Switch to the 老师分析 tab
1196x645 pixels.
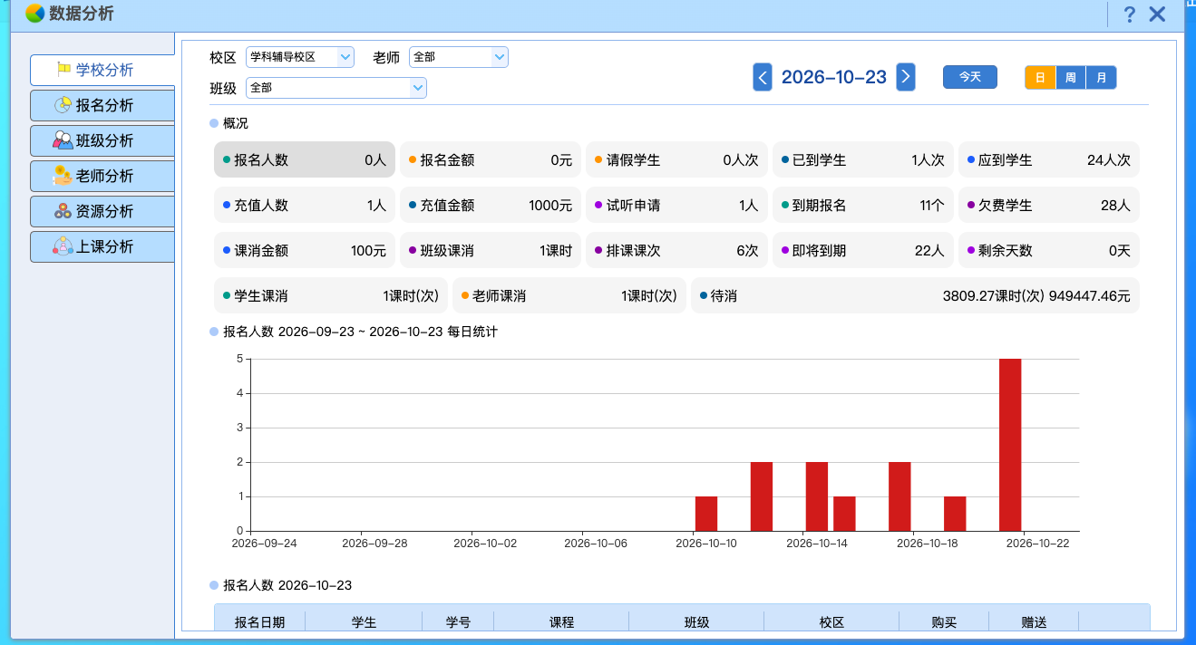(102, 176)
